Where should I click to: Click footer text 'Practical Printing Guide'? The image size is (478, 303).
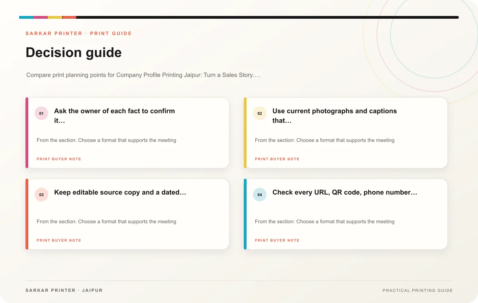click(x=417, y=290)
